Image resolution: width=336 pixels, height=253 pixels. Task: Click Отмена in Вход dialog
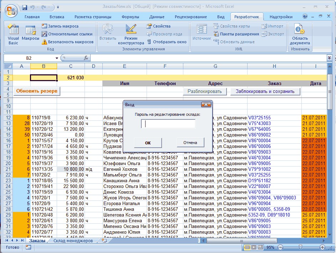coord(190,142)
